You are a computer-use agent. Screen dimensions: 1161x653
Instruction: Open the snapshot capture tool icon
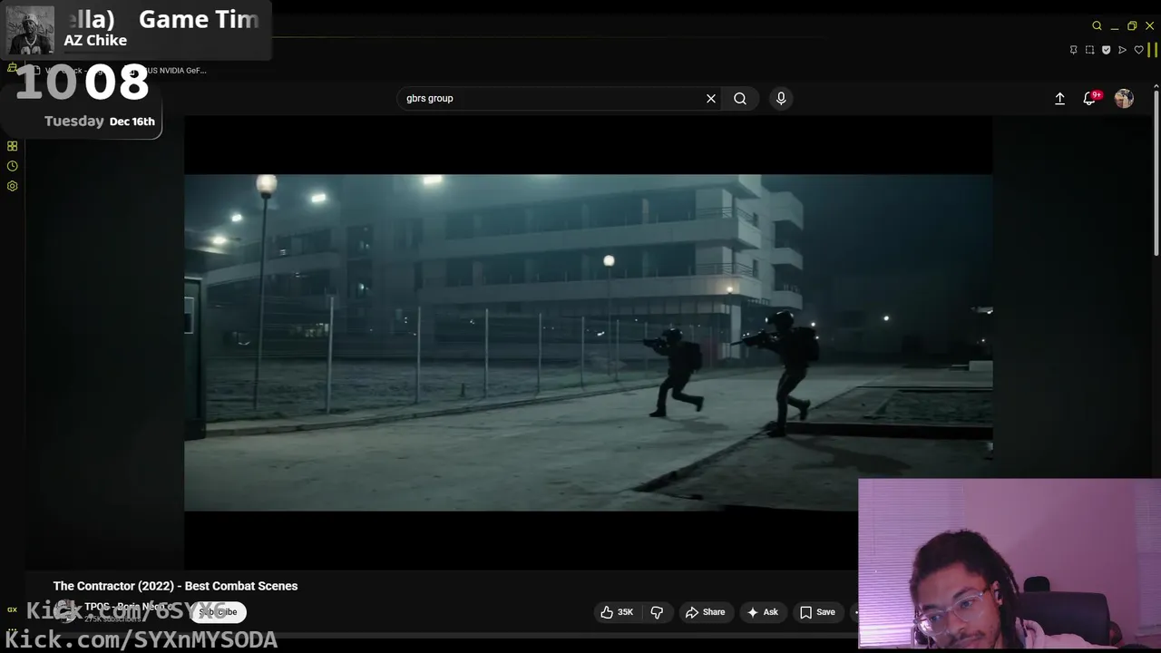(x=1089, y=50)
